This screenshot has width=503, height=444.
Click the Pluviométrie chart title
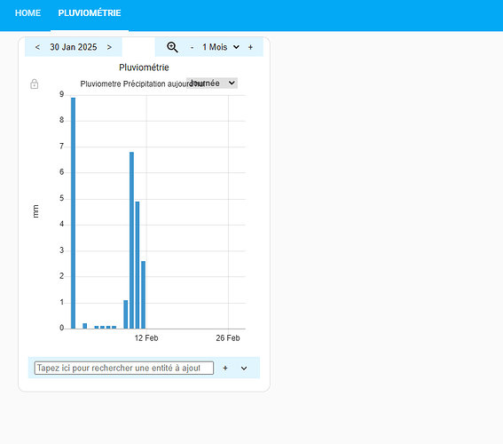[144, 67]
